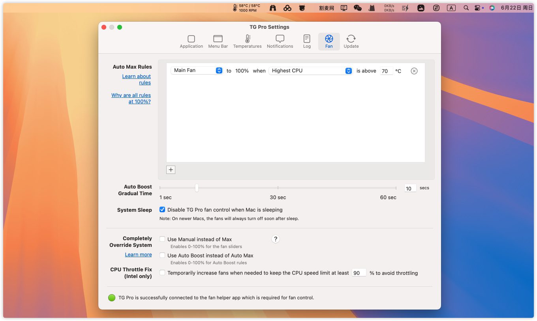This screenshot has height=321, width=537.
Task: Toggle the CPU Throttle Fix checkbox
Action: (x=162, y=272)
